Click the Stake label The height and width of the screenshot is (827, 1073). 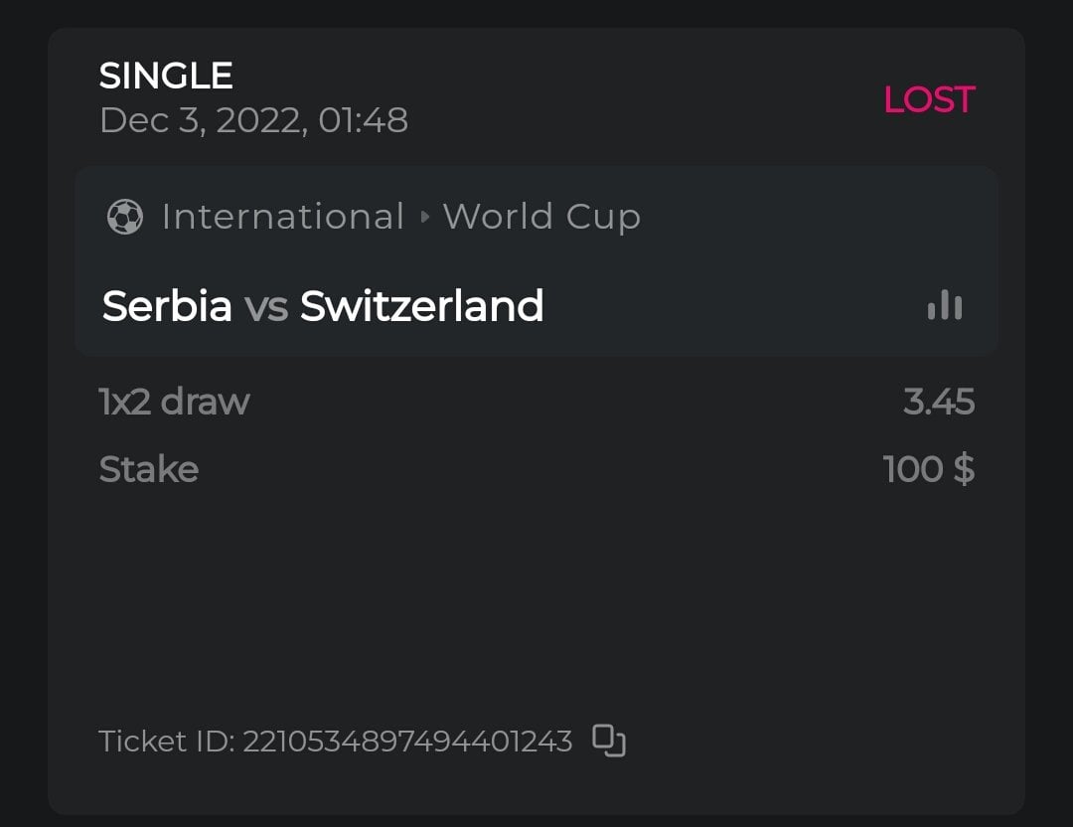click(x=149, y=469)
